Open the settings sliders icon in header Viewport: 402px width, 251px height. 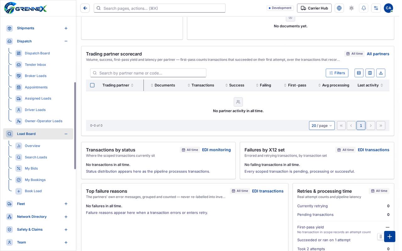tap(376, 8)
